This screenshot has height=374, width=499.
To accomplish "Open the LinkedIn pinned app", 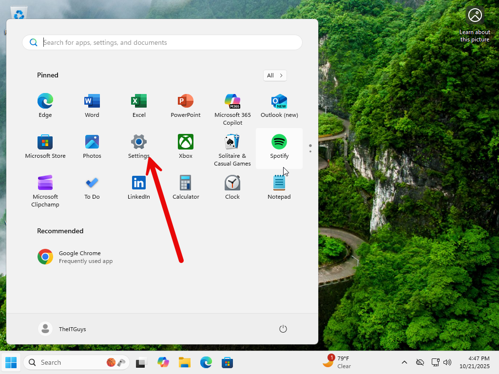I will coord(139,187).
